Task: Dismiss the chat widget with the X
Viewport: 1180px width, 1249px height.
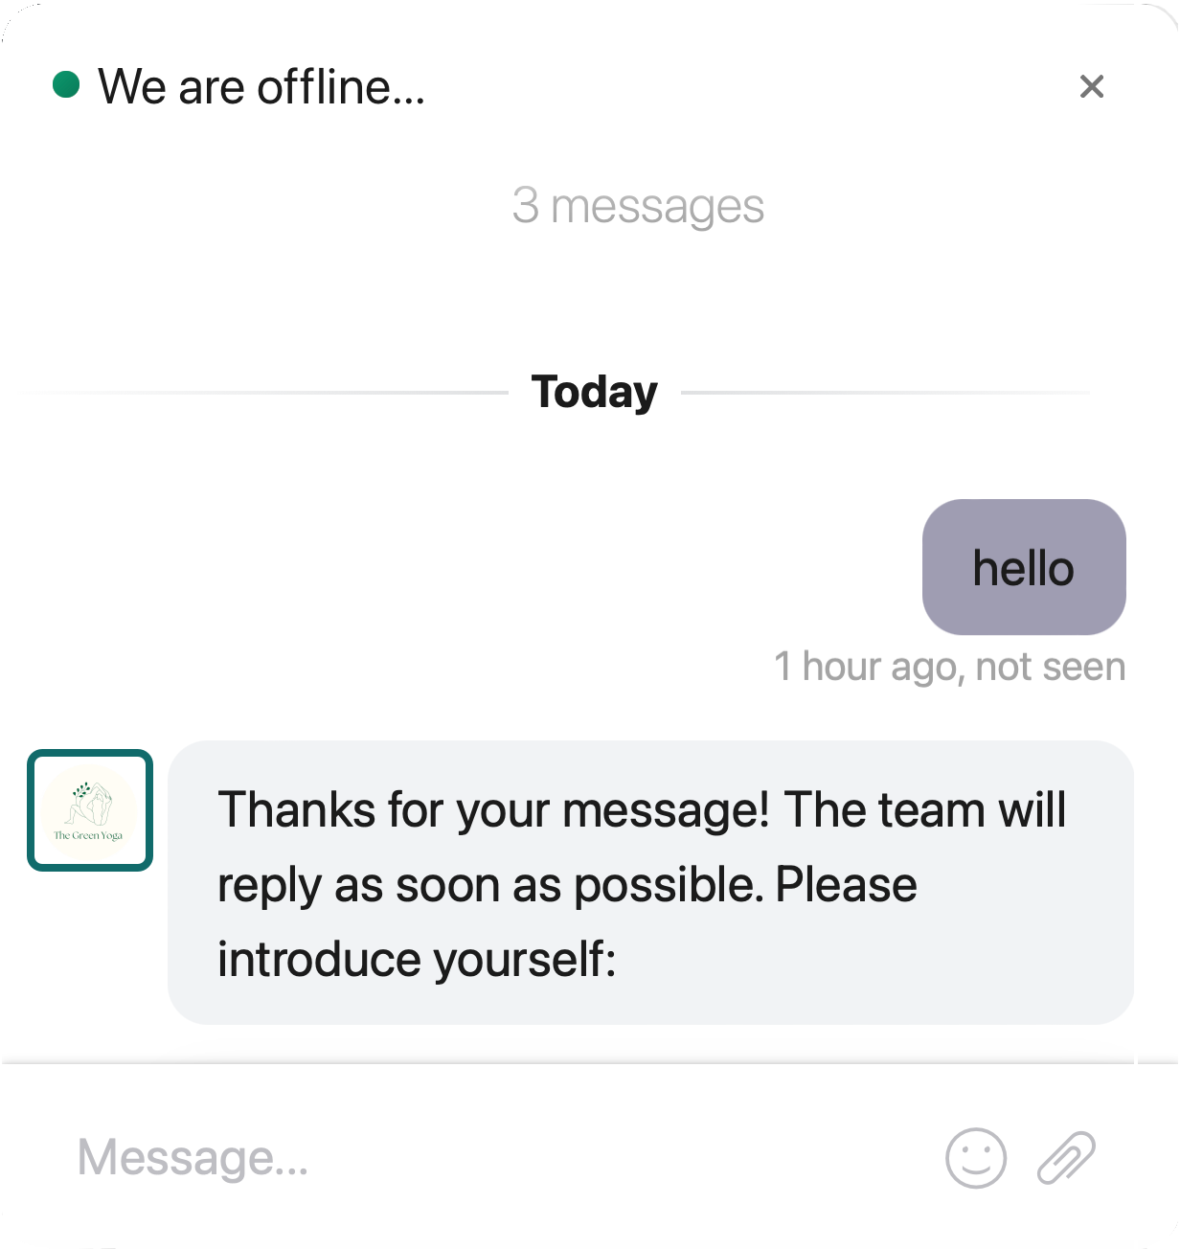Action: coord(1091,87)
